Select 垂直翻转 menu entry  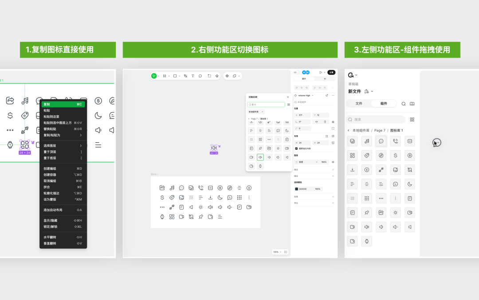pyautogui.click(x=63, y=243)
